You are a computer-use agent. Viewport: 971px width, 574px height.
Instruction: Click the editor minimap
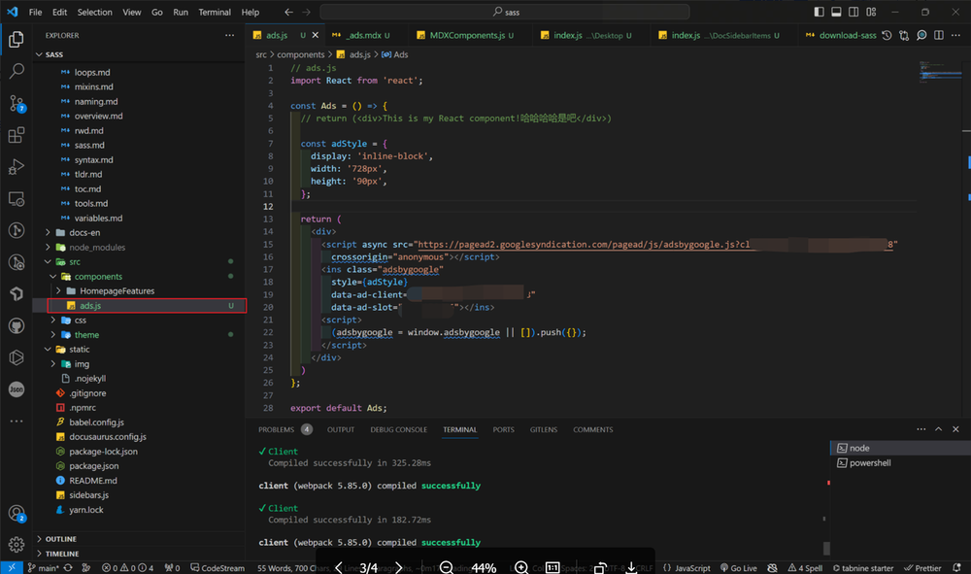[x=939, y=72]
